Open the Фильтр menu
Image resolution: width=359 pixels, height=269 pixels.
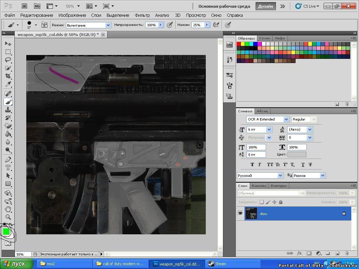(142, 15)
